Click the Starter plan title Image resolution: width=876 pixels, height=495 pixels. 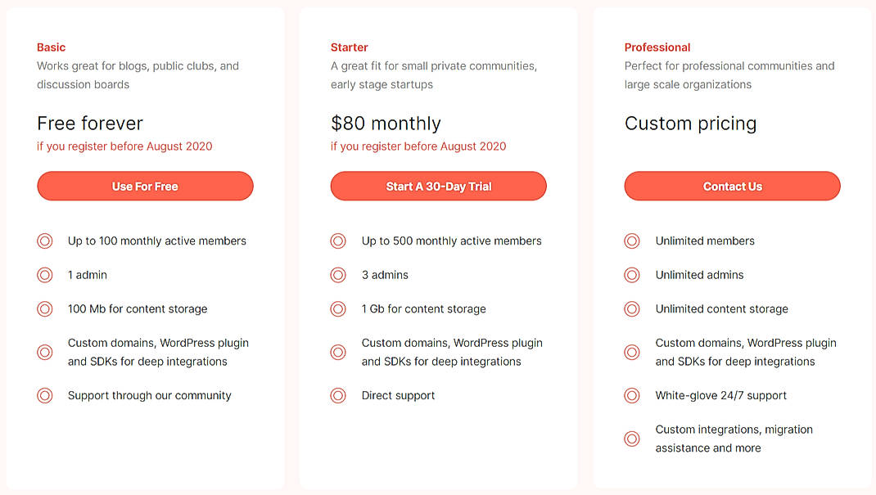(349, 47)
